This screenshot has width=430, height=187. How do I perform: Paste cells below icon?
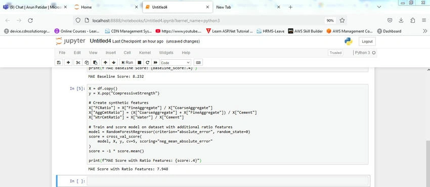point(95,63)
